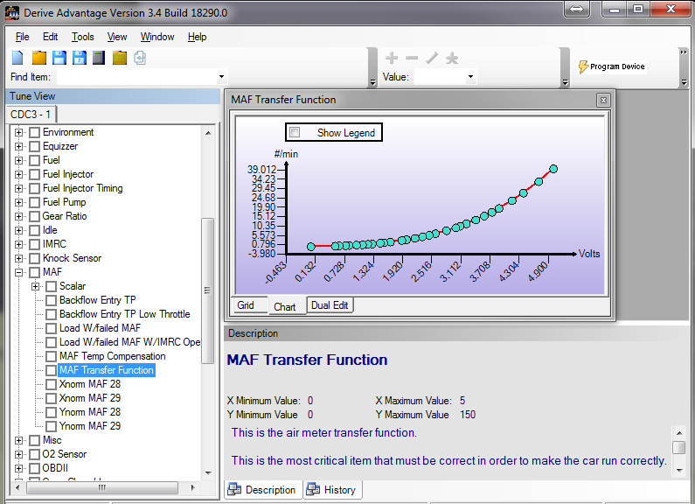Check the Fuel Injector checkbox
This screenshot has height=504, width=695.
[35, 174]
